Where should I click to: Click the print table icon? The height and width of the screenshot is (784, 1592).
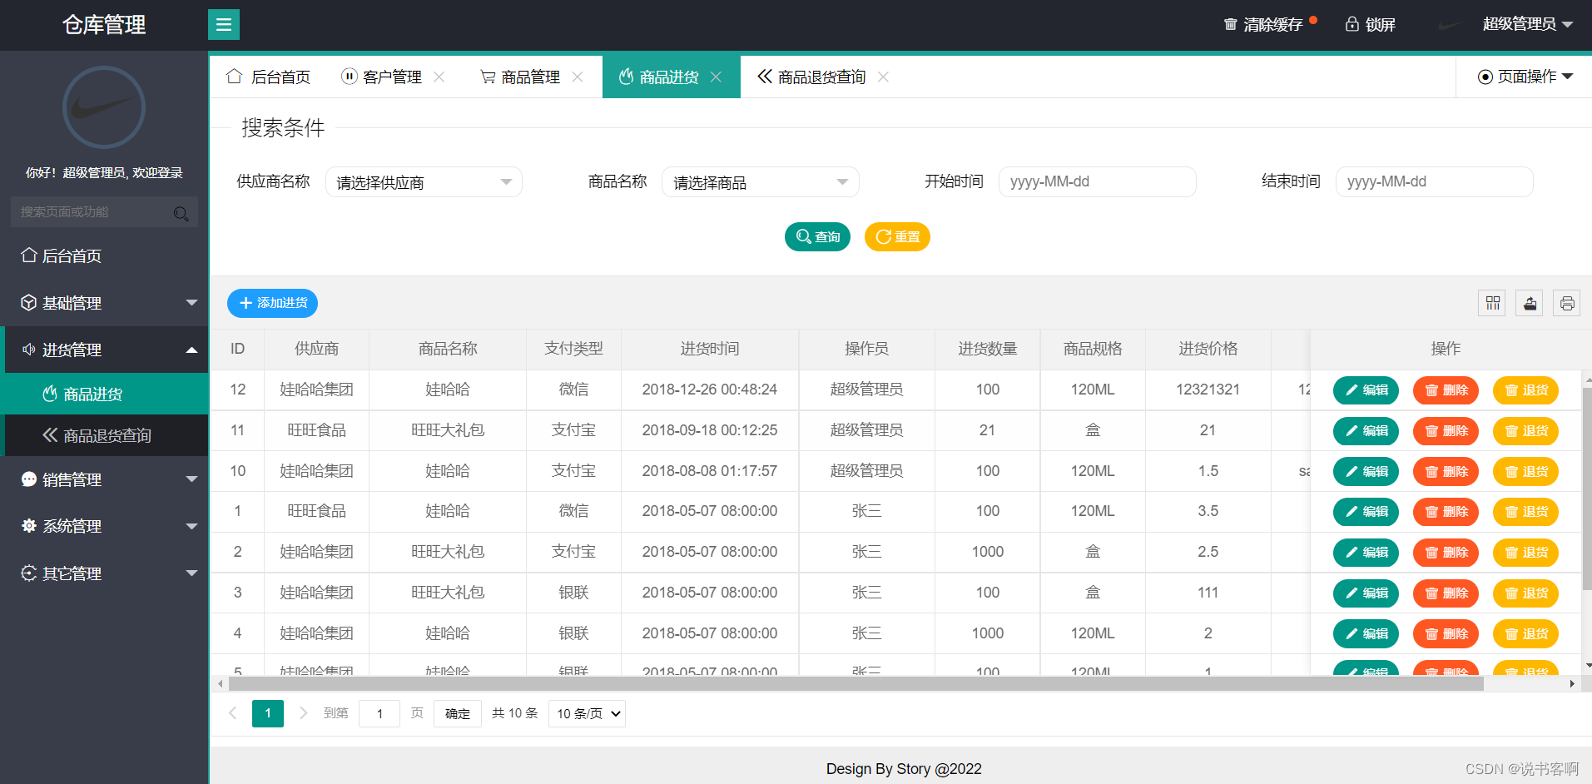[1566, 303]
